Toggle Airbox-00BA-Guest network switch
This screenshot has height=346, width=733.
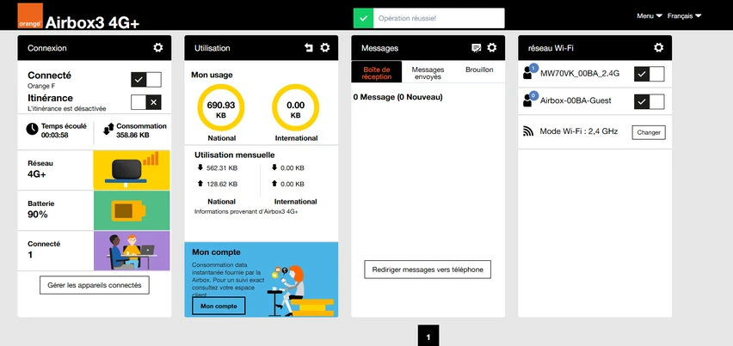(649, 101)
